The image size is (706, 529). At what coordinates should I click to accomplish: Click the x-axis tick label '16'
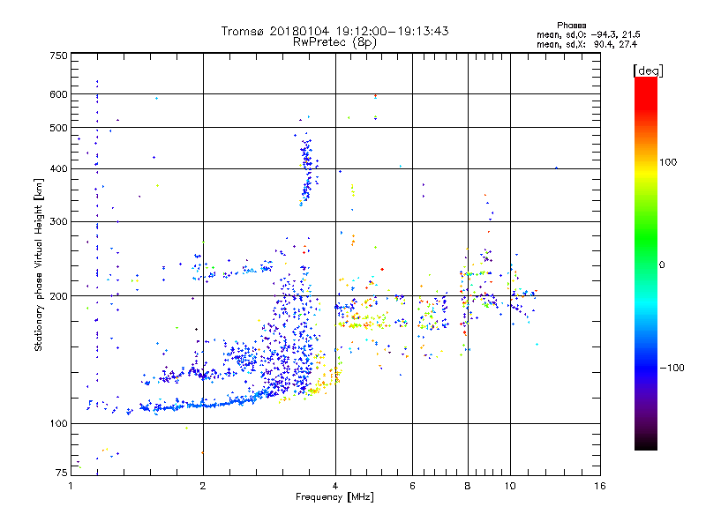coord(600,486)
